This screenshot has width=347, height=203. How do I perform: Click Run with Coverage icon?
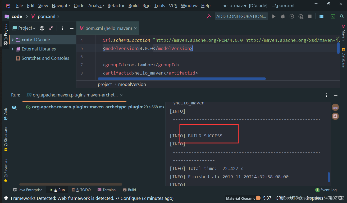coord(292,16)
